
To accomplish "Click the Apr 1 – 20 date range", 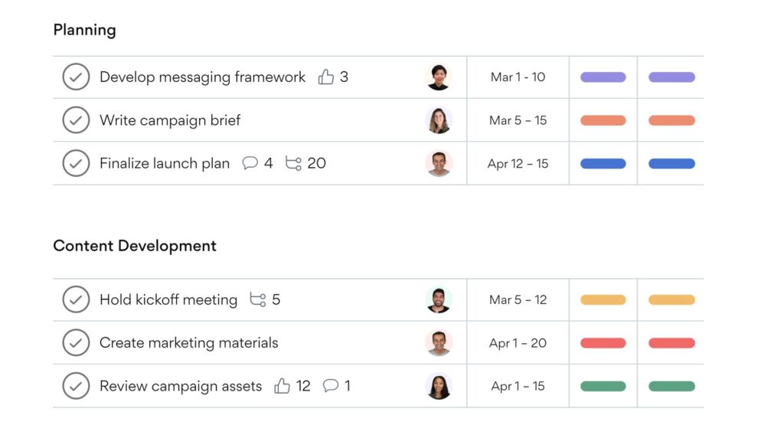I will click(518, 343).
